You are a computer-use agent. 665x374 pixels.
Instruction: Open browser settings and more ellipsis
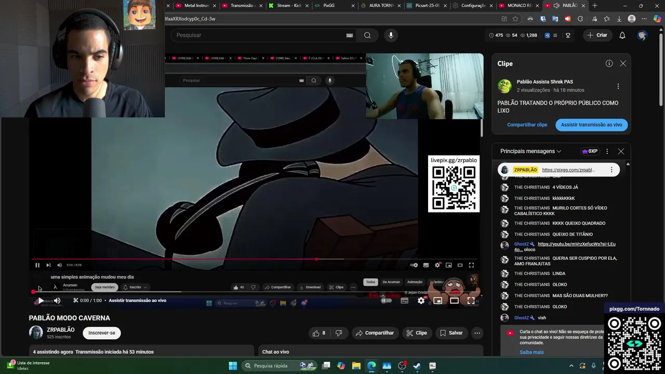coord(644,19)
